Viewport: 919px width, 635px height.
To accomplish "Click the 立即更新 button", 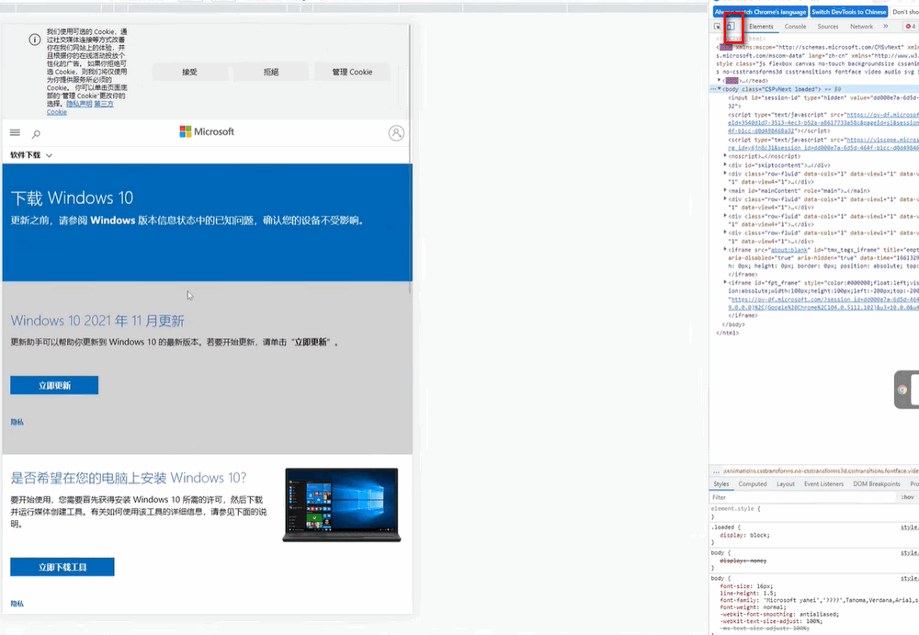I will tap(54, 386).
